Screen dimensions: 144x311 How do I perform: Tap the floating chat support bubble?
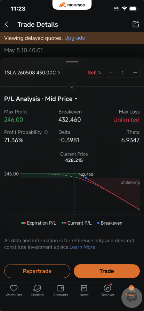click(132, 297)
